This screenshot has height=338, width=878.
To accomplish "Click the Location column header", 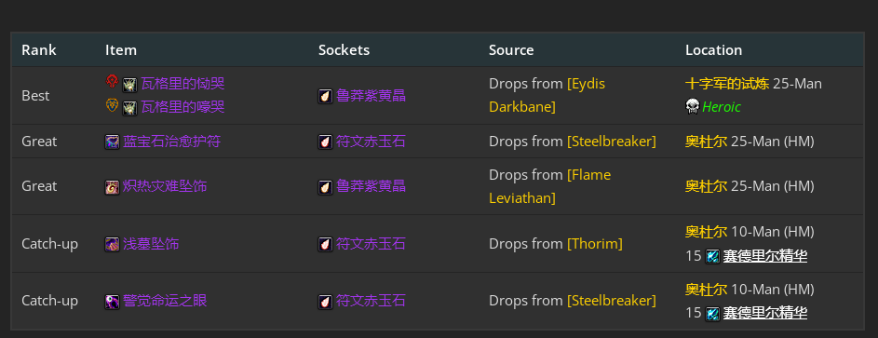I will pyautogui.click(x=713, y=49).
